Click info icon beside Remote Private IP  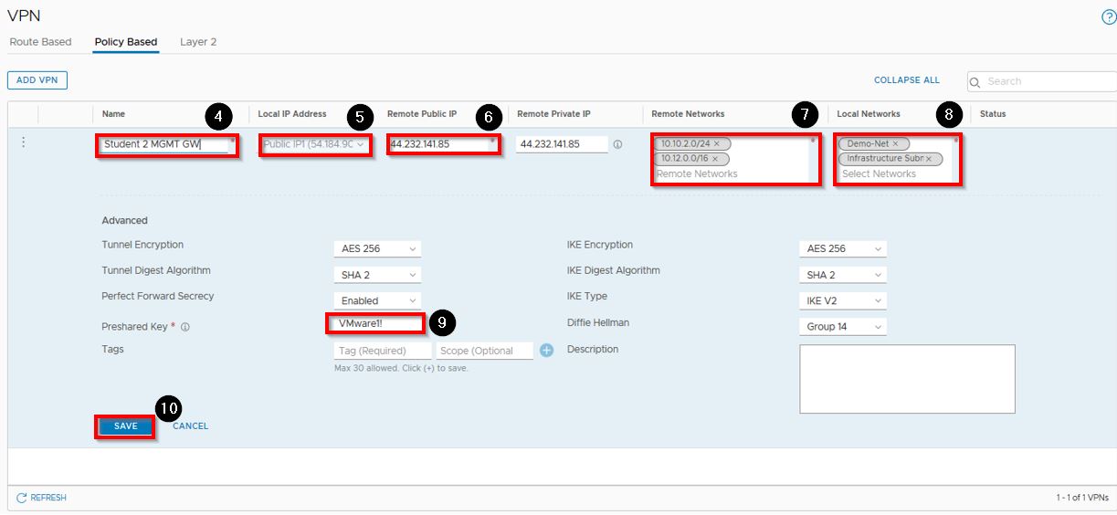coord(618,144)
